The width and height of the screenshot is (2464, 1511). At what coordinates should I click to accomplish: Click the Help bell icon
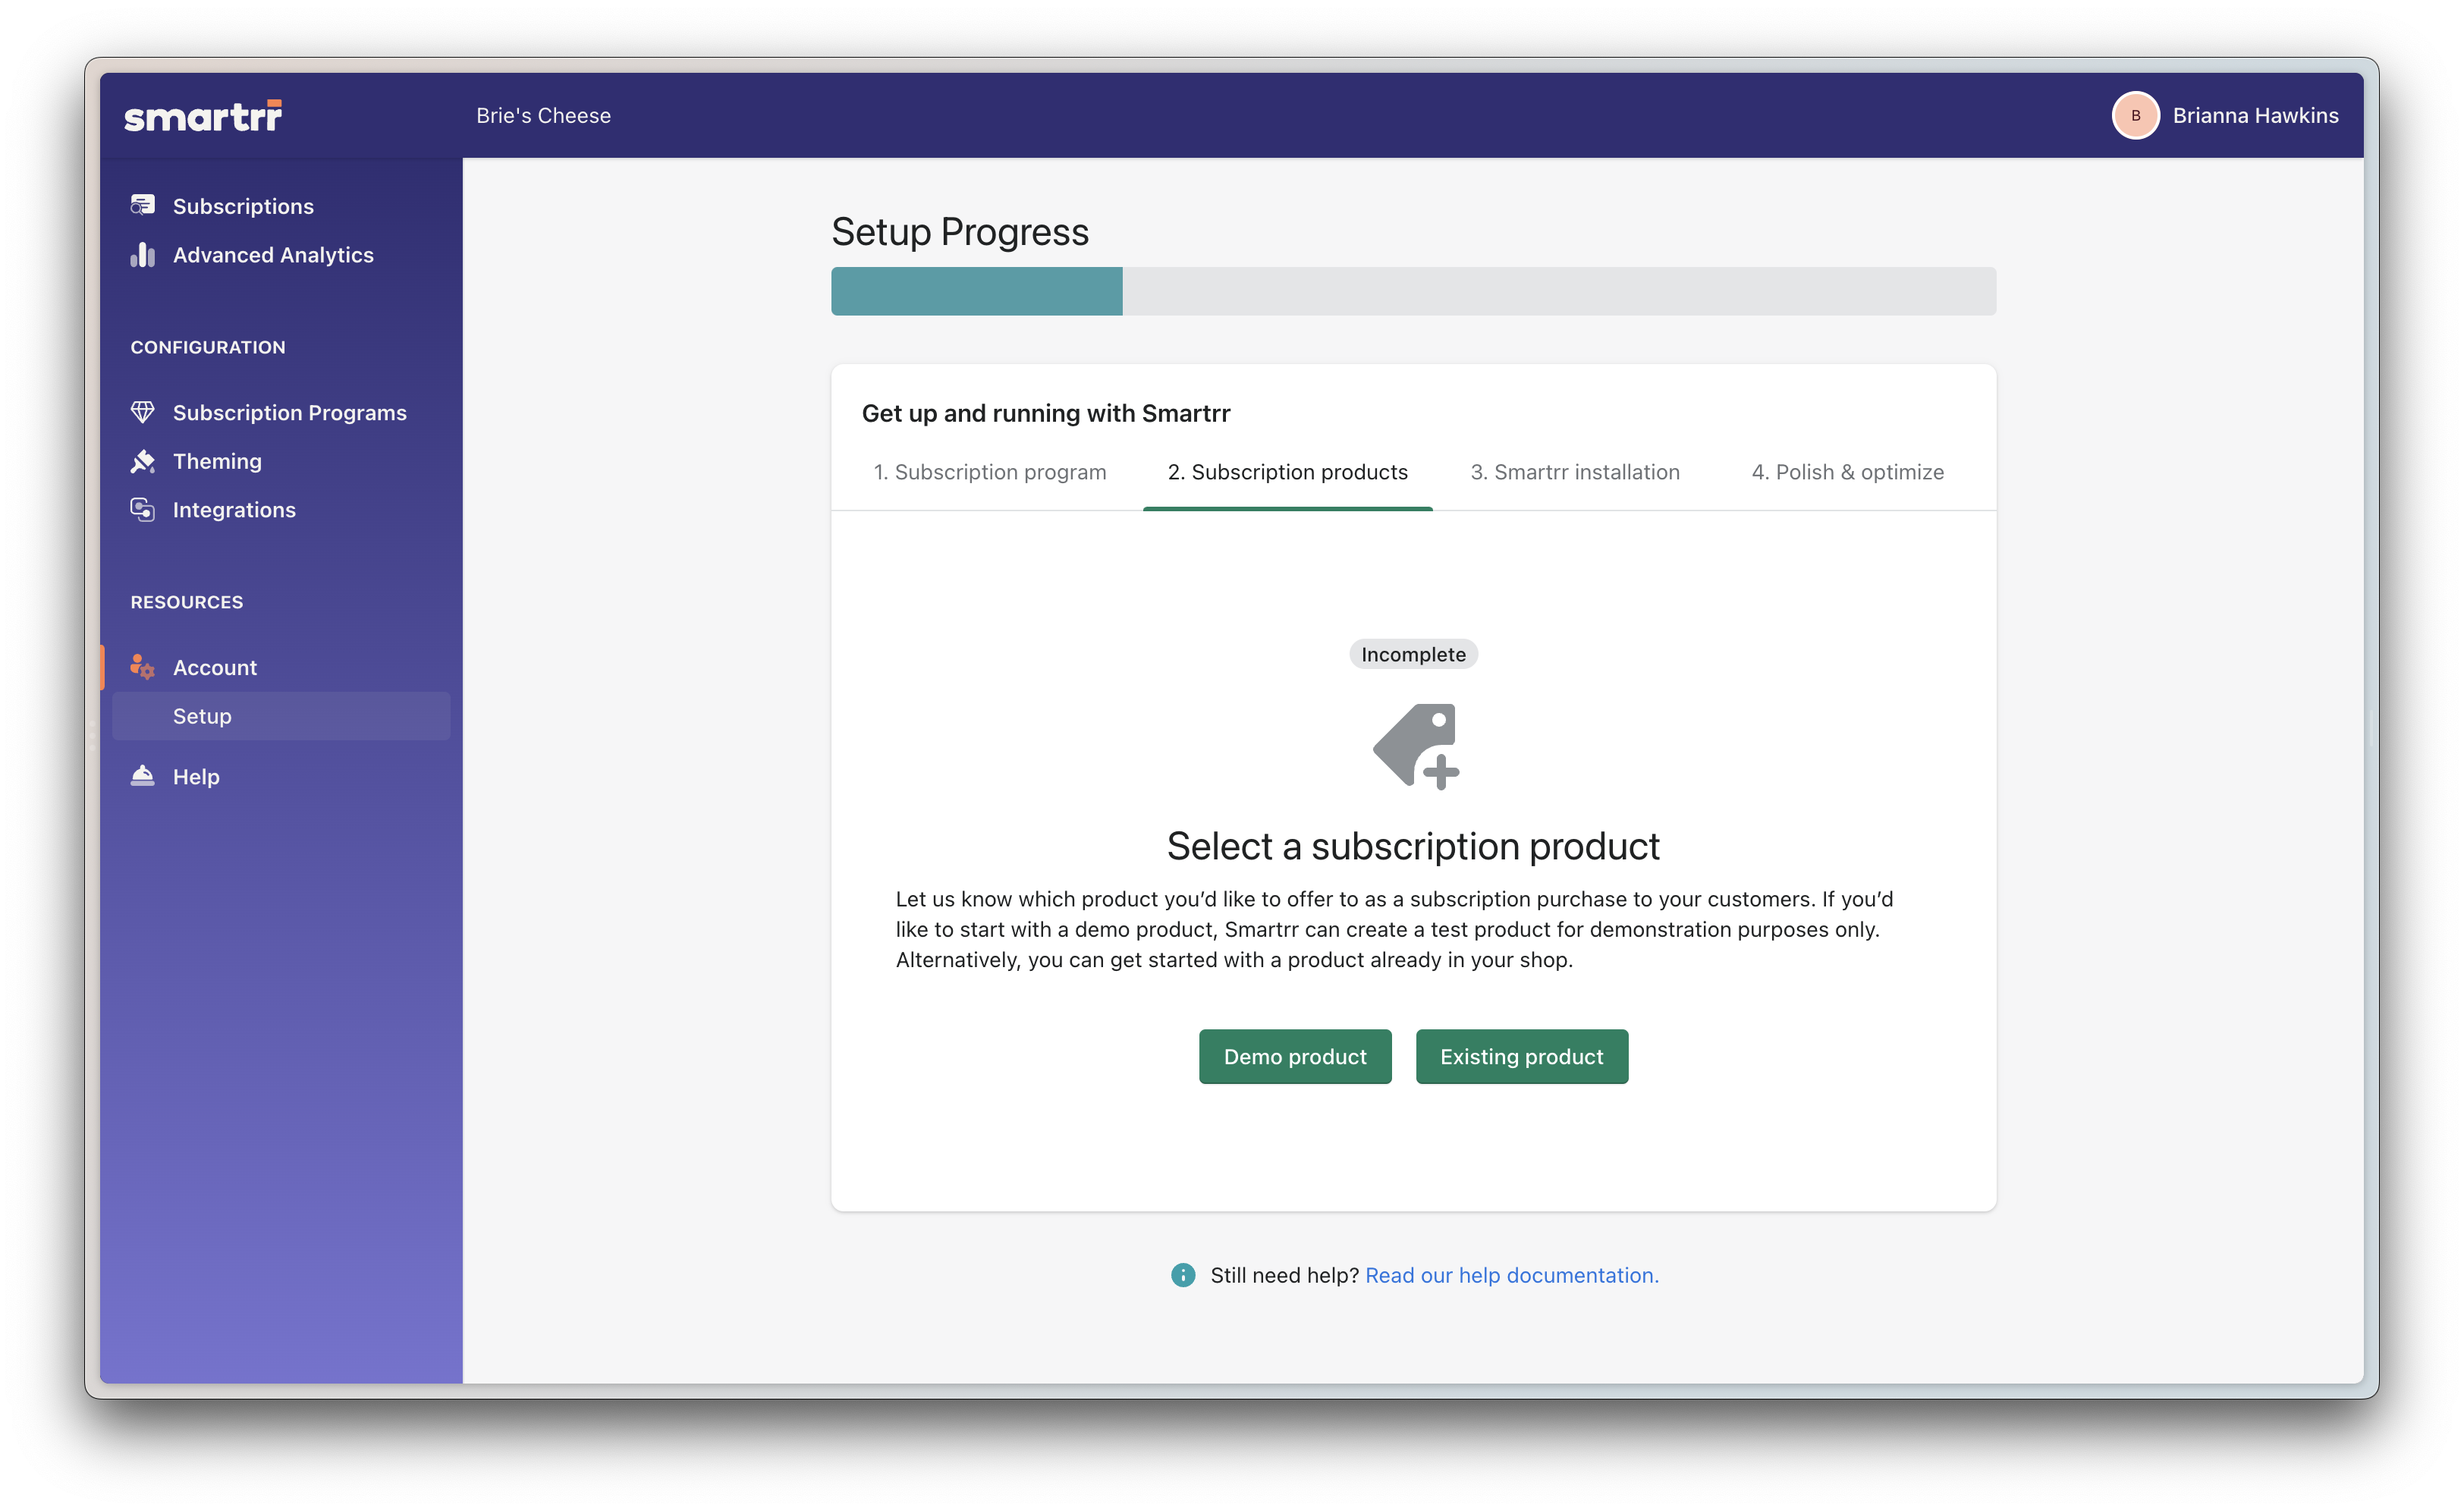point(143,776)
